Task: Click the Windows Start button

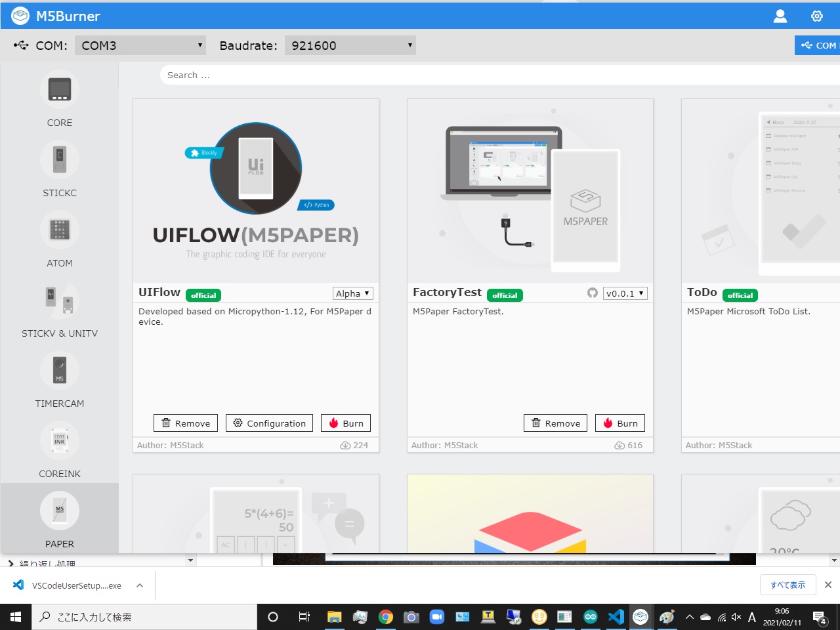Action: (16, 617)
